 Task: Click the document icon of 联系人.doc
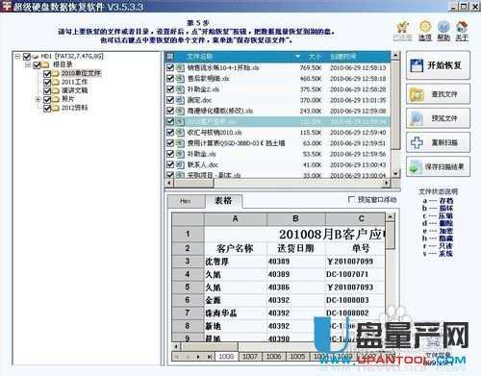coord(180,164)
